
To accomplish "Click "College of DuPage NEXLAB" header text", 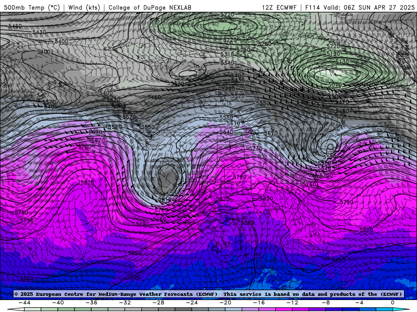I will 150,7.
